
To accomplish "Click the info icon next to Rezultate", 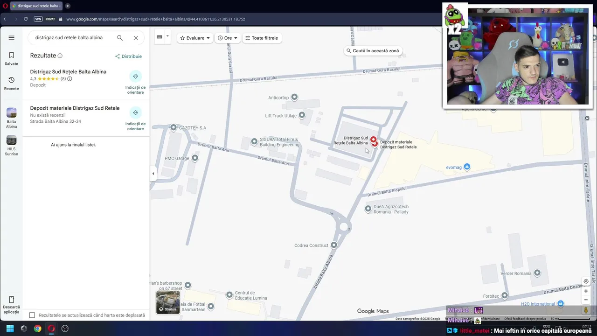I will click(60, 56).
